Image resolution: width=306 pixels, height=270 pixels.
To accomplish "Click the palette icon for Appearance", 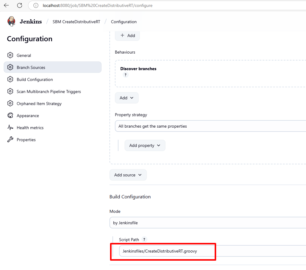I will point(10,116).
